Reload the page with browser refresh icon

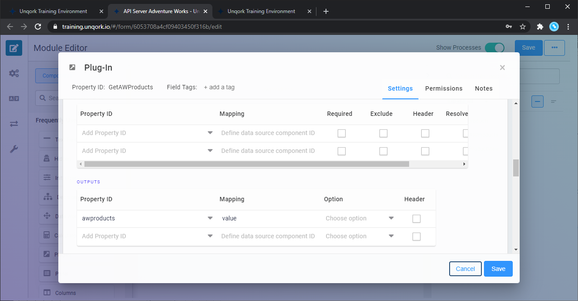pos(38,27)
